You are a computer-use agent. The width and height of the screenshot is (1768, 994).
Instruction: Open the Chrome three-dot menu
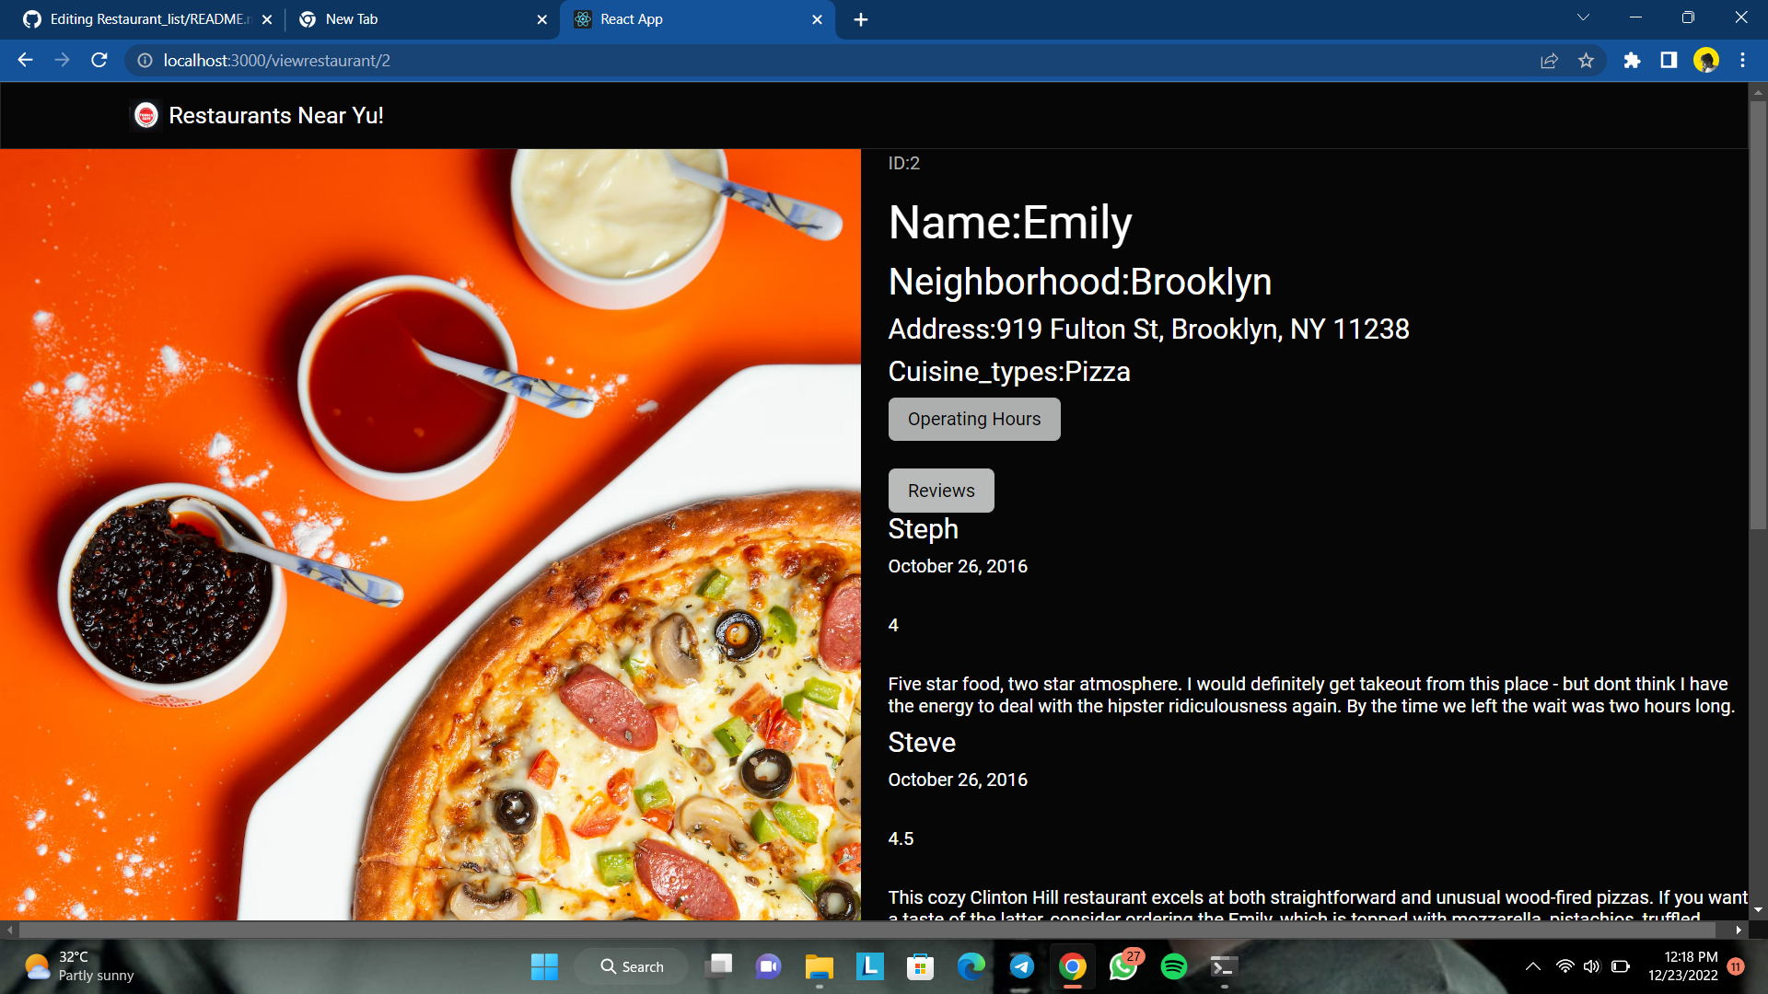coord(1742,61)
